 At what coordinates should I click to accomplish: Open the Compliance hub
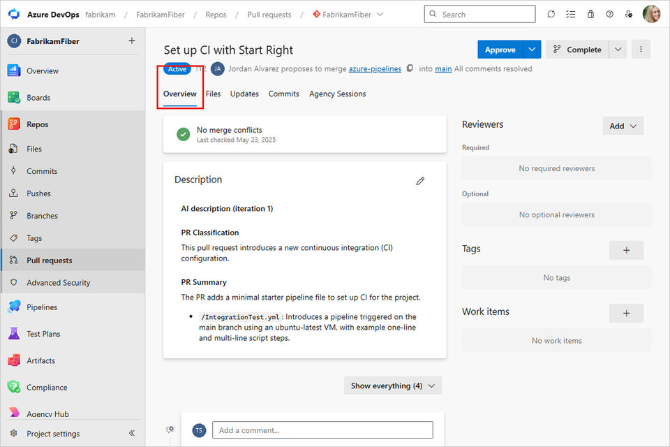pyautogui.click(x=47, y=387)
